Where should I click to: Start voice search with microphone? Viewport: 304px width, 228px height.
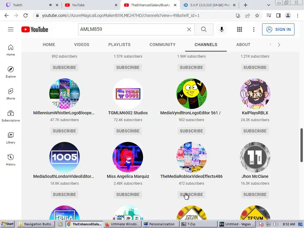click(221, 29)
